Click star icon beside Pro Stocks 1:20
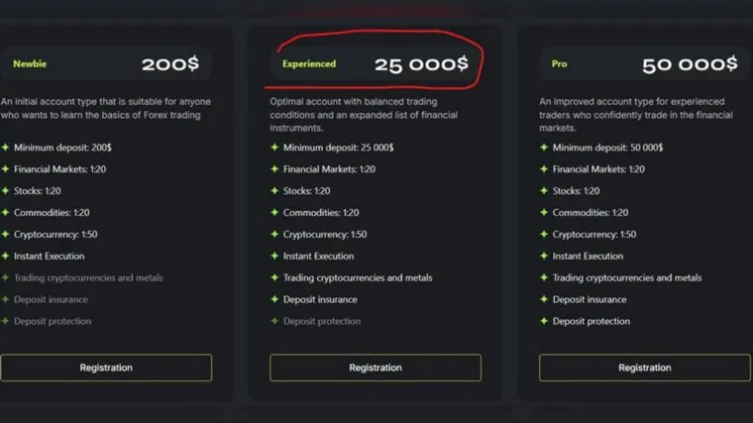753x423 pixels. click(x=544, y=191)
